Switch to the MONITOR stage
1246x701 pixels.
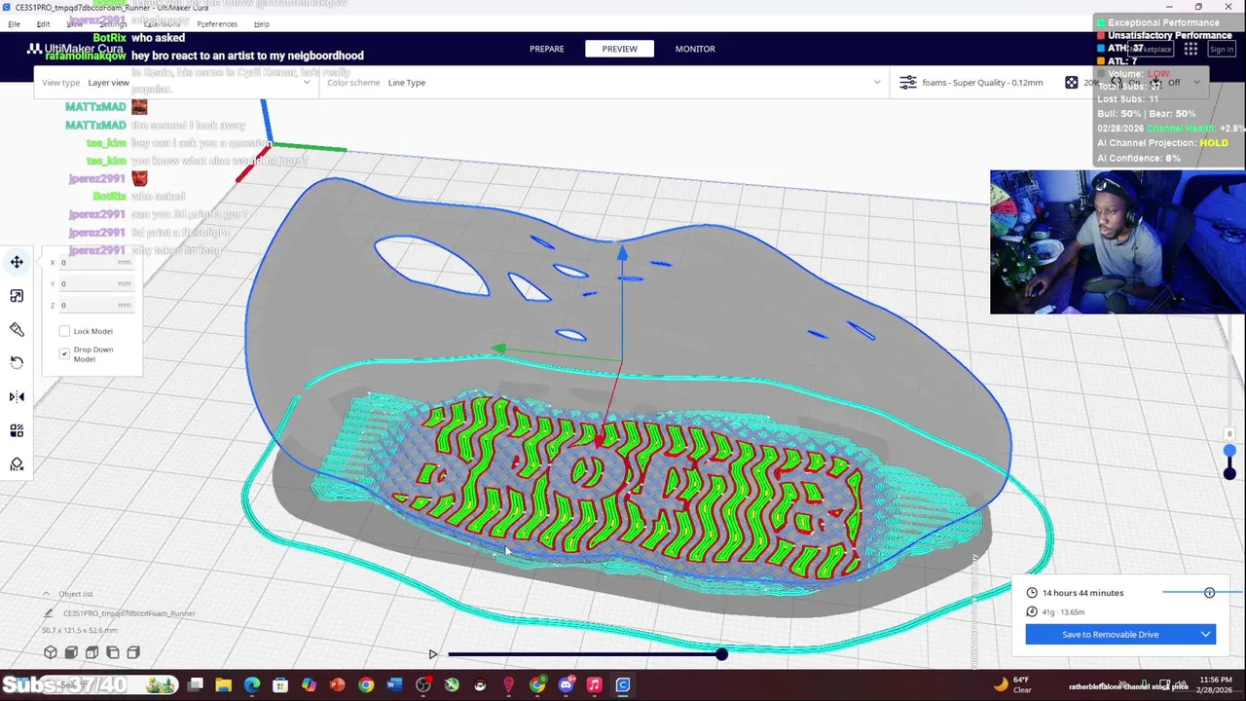(695, 49)
